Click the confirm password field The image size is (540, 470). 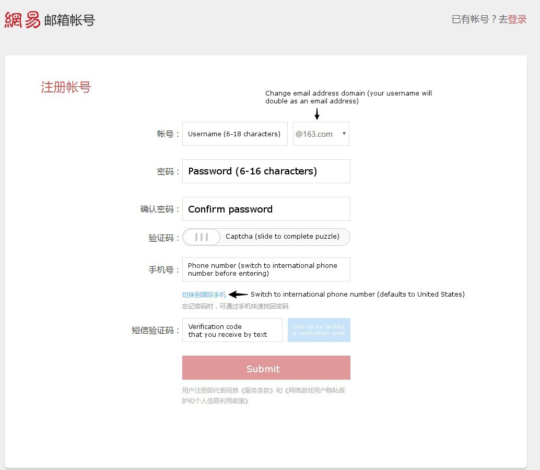click(x=266, y=208)
